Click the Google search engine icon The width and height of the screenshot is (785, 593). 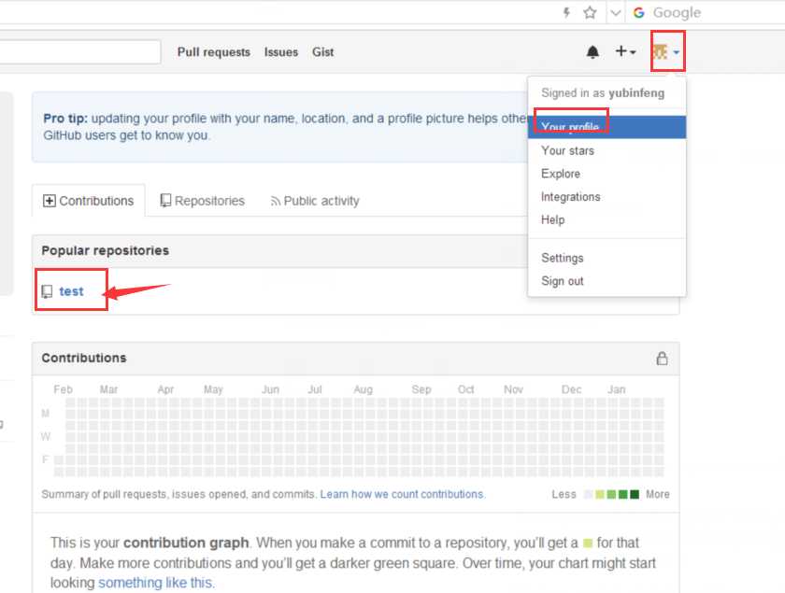(639, 12)
